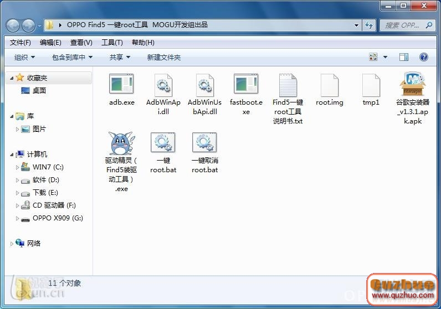Select the adb.exe file icon
Image resolution: width=441 pixels, height=309 pixels.
[x=121, y=84]
